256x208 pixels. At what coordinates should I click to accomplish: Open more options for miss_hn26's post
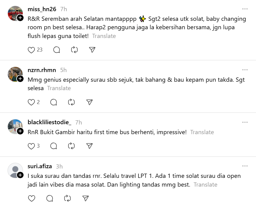pyautogui.click(x=245, y=9)
